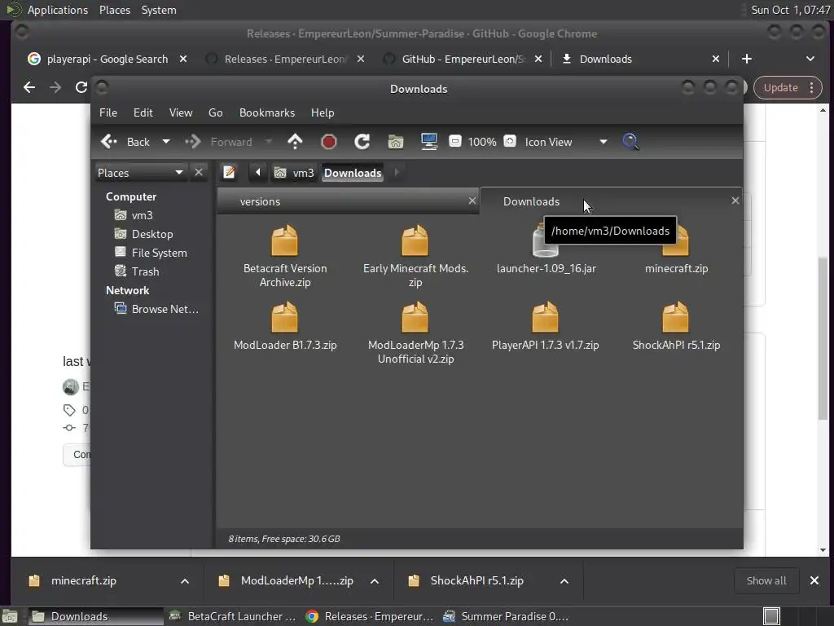Select ModLoaderMp 1.7.3 Unofficial v2.zip

click(x=415, y=333)
